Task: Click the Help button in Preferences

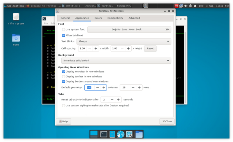Action: coord(63,121)
